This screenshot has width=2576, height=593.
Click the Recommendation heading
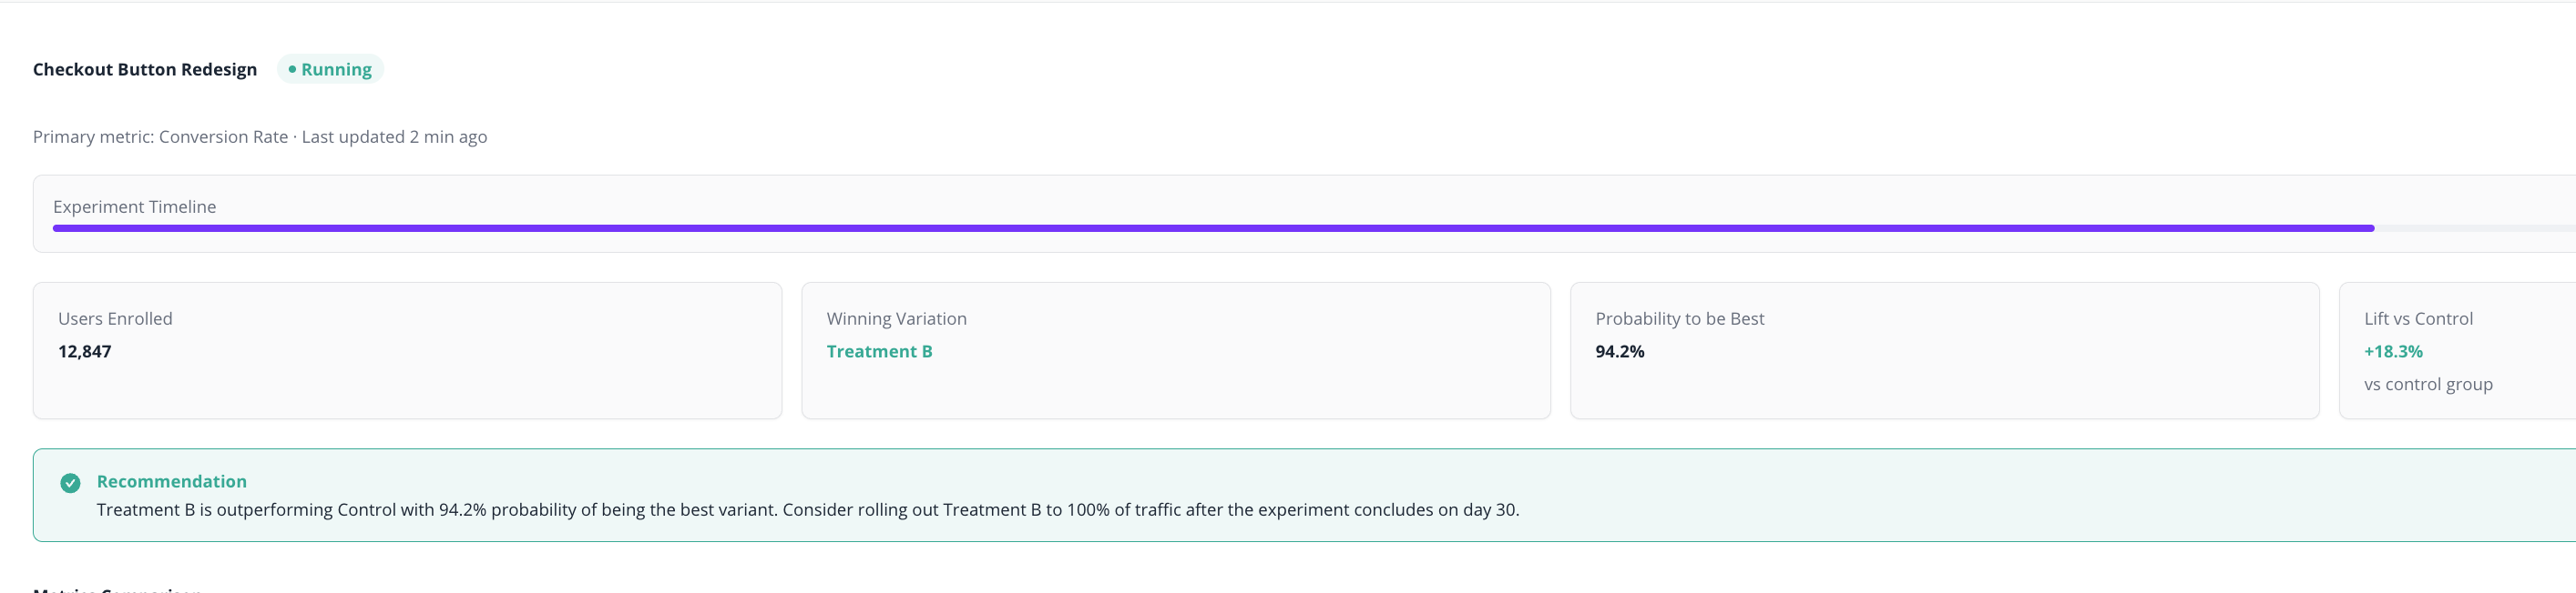(x=171, y=481)
